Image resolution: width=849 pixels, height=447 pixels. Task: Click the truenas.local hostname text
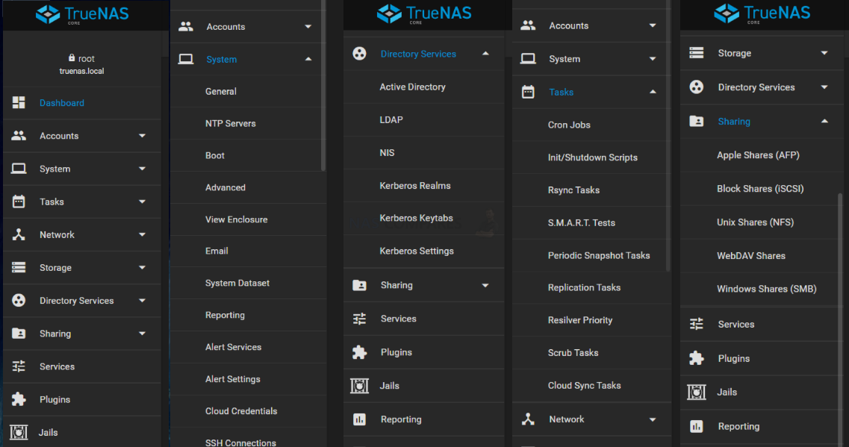81,71
